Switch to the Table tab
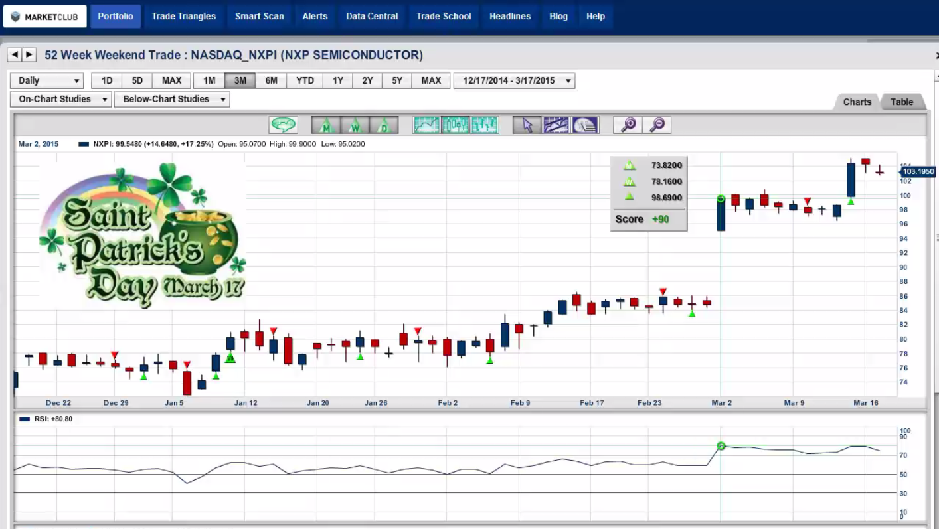The width and height of the screenshot is (939, 529). click(901, 102)
